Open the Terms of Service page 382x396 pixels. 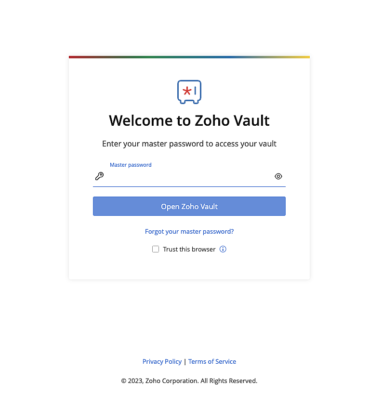click(x=212, y=361)
